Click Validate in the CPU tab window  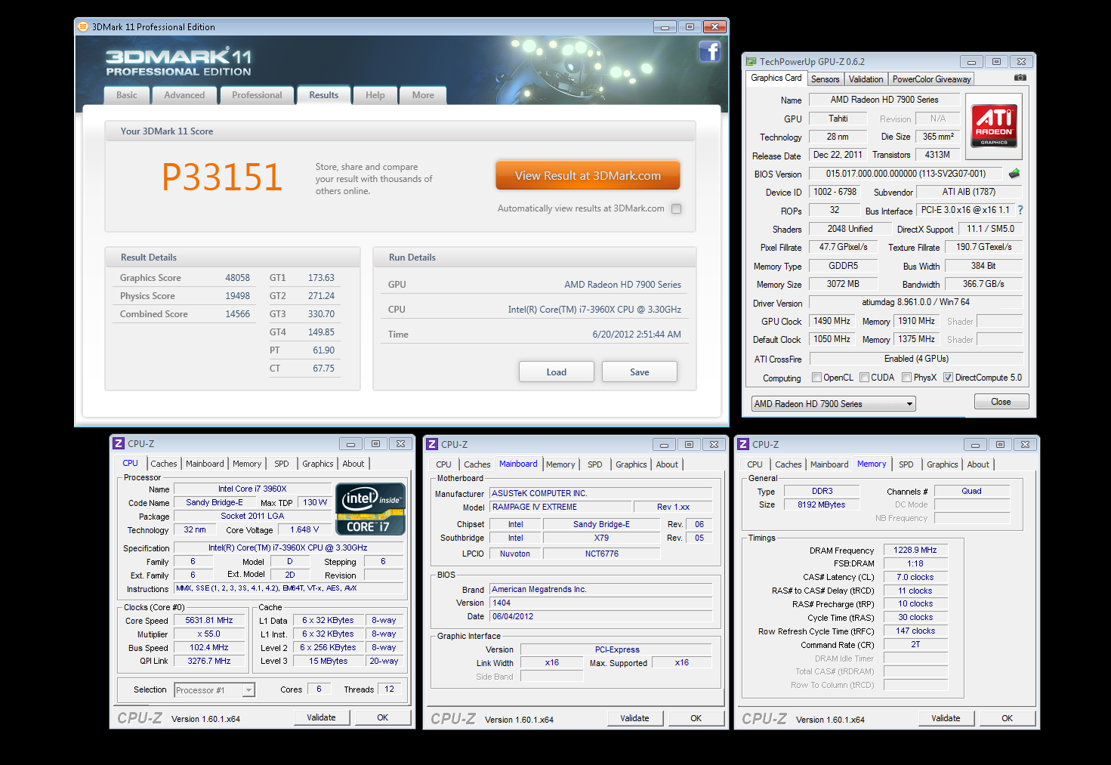(322, 717)
